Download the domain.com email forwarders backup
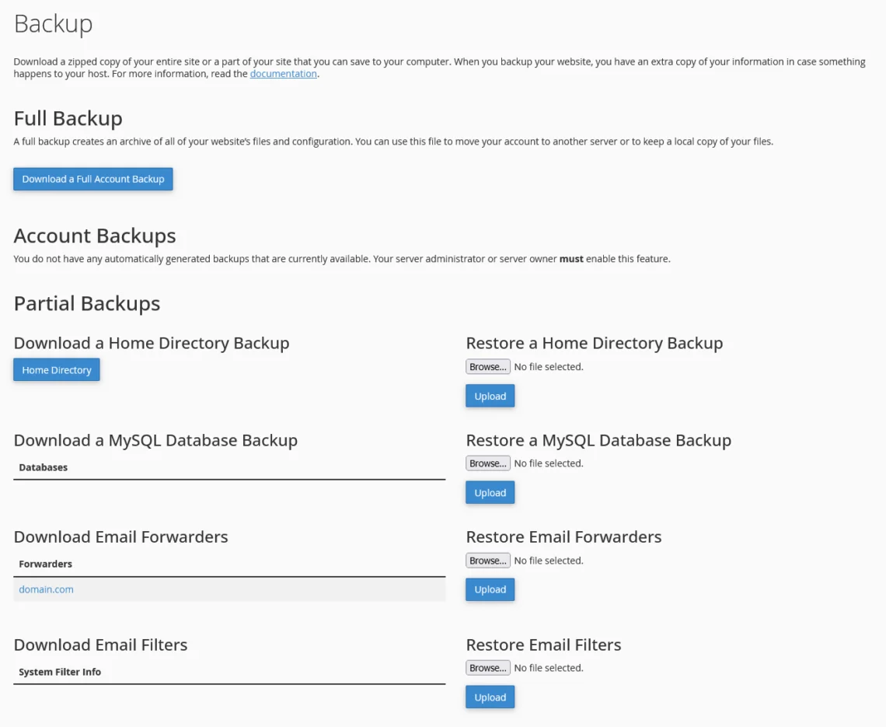Screen dimensions: 886x727 click(x=46, y=589)
